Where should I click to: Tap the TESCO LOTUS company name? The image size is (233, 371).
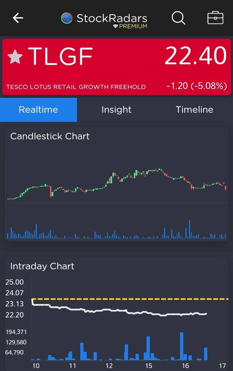coord(76,87)
